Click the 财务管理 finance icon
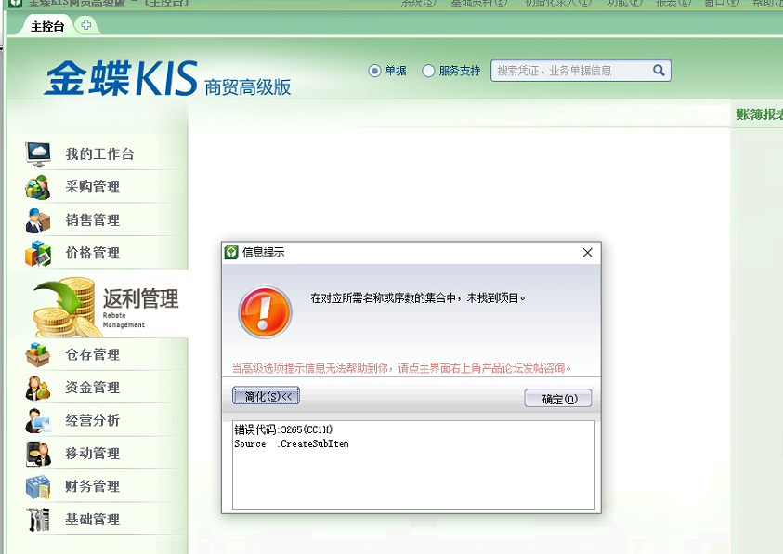Image resolution: width=783 pixels, height=554 pixels. click(38, 486)
